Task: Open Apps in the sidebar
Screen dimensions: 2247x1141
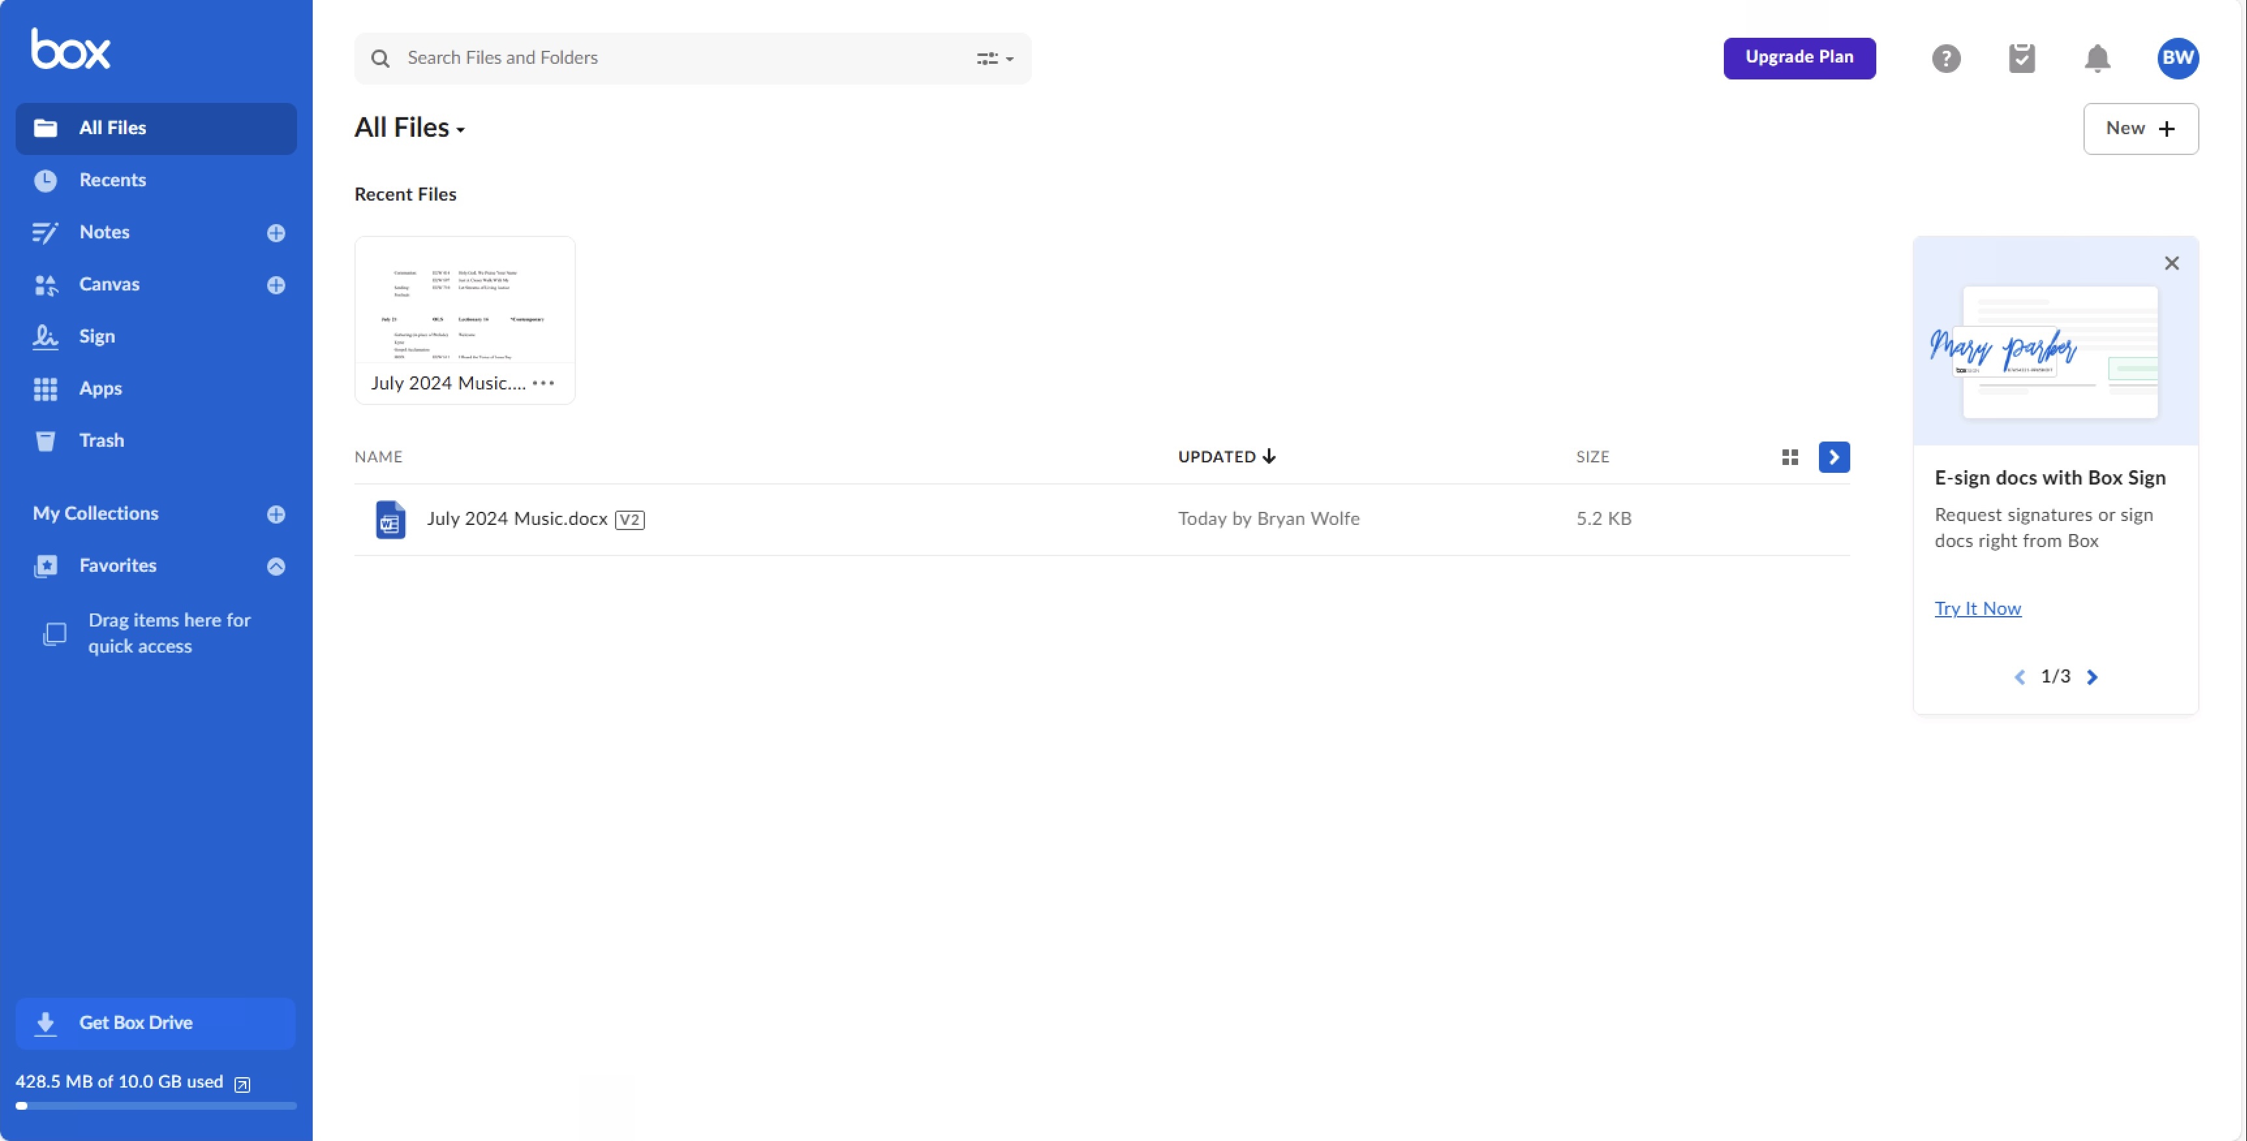Action: (x=156, y=389)
